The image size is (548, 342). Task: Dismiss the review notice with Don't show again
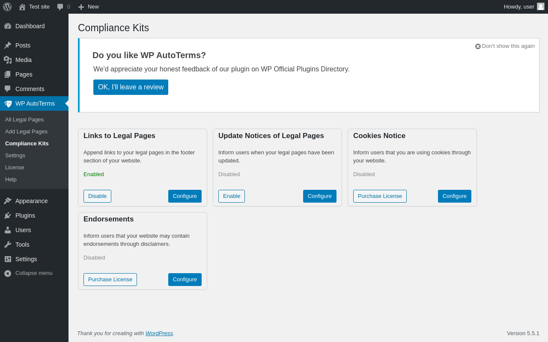tap(505, 46)
